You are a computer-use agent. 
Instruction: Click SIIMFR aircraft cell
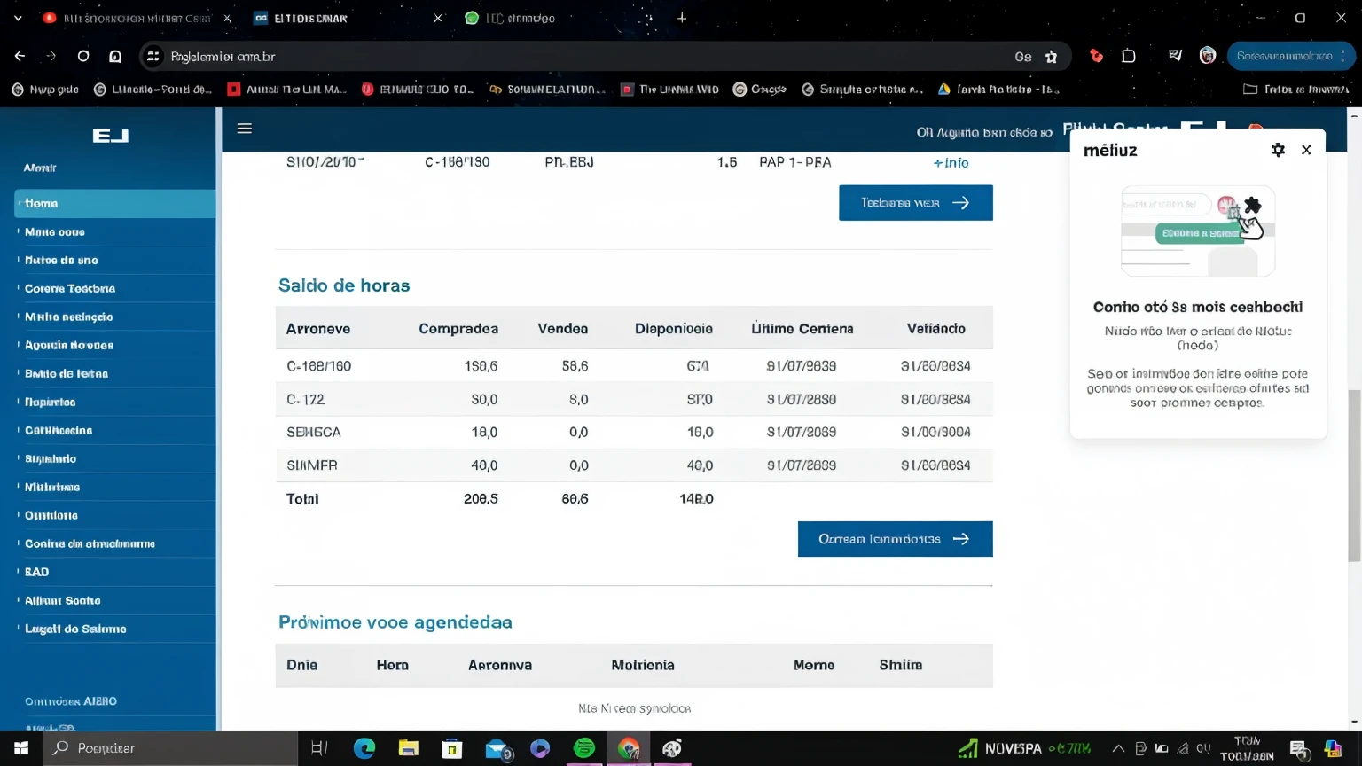(312, 465)
